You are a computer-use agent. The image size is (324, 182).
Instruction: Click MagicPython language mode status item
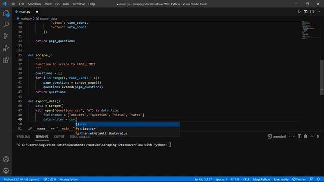[x=261, y=179]
